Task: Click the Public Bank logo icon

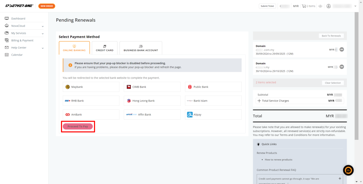Action: tap(190, 87)
